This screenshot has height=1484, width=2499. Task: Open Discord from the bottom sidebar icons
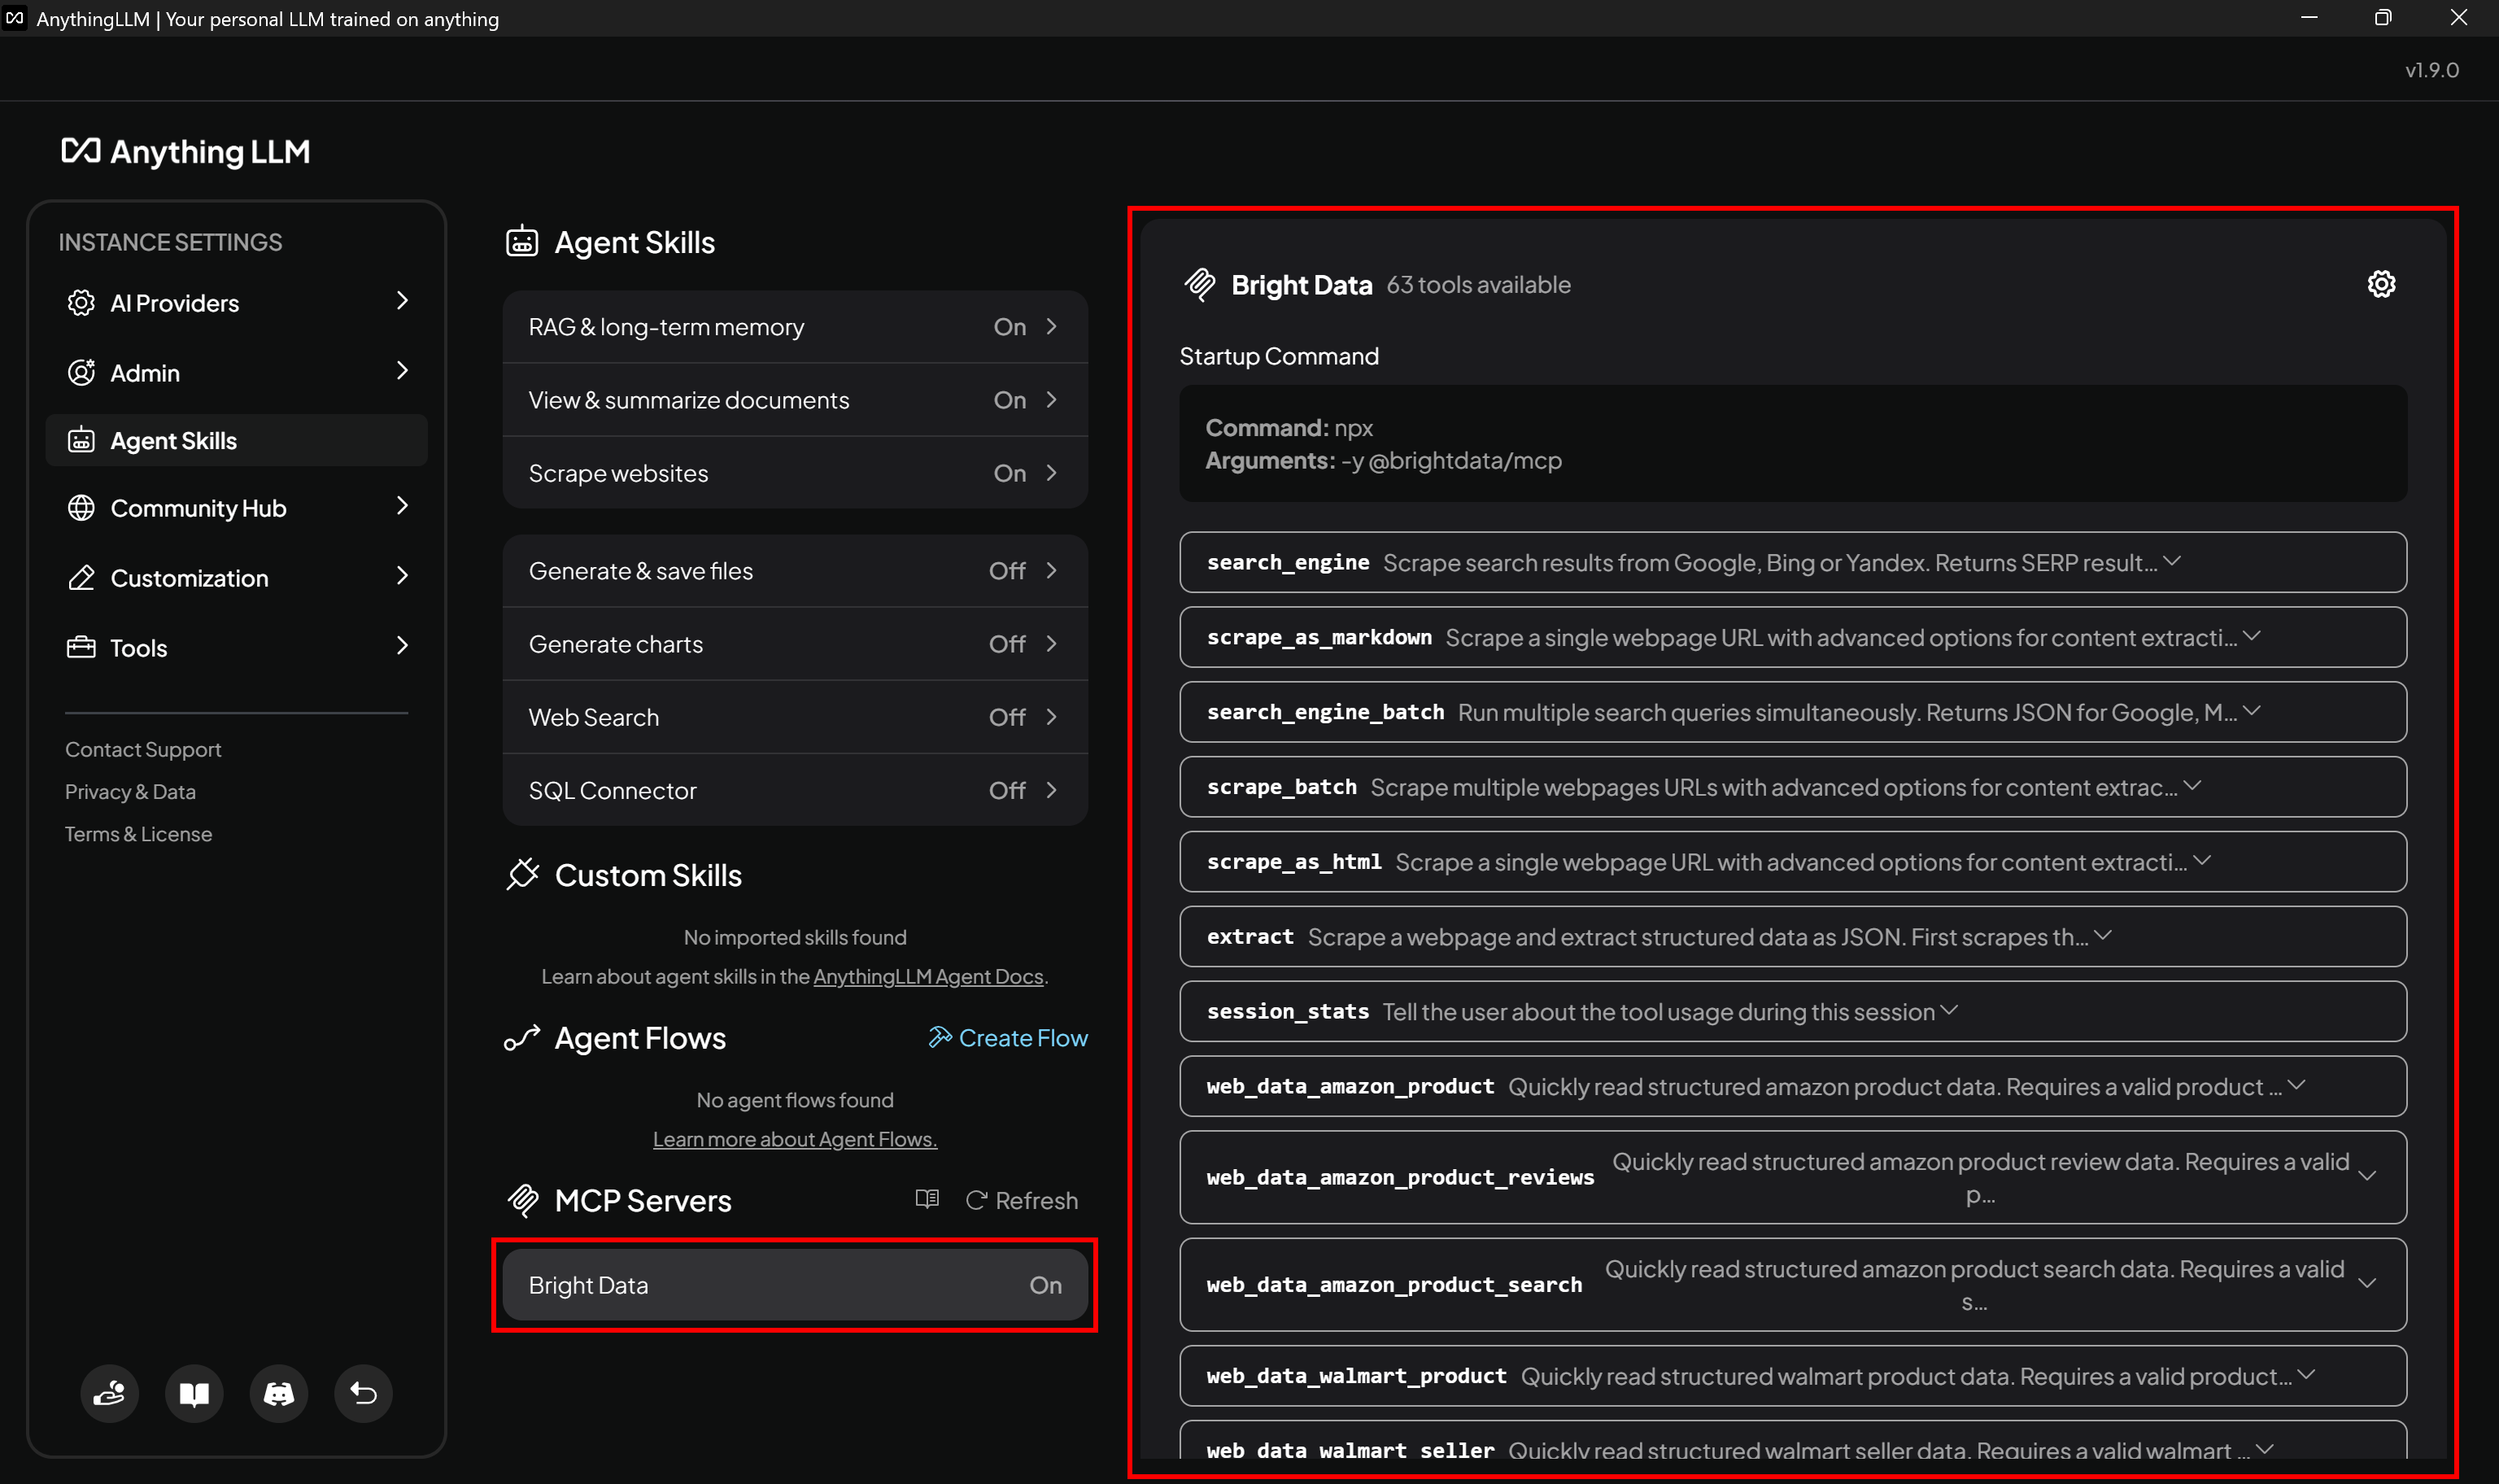(278, 1393)
